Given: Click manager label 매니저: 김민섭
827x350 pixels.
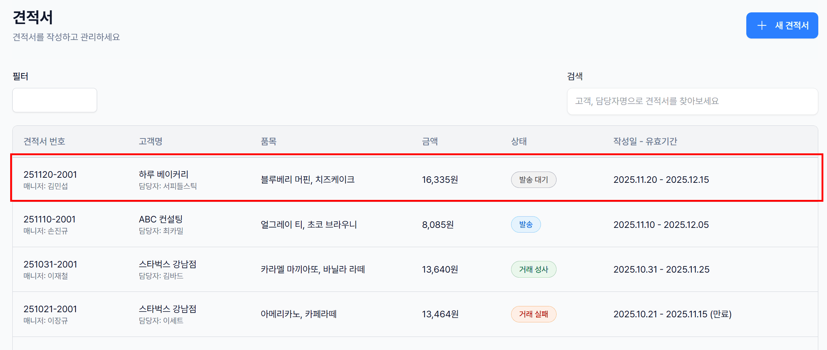Looking at the screenshot, I should (x=46, y=186).
